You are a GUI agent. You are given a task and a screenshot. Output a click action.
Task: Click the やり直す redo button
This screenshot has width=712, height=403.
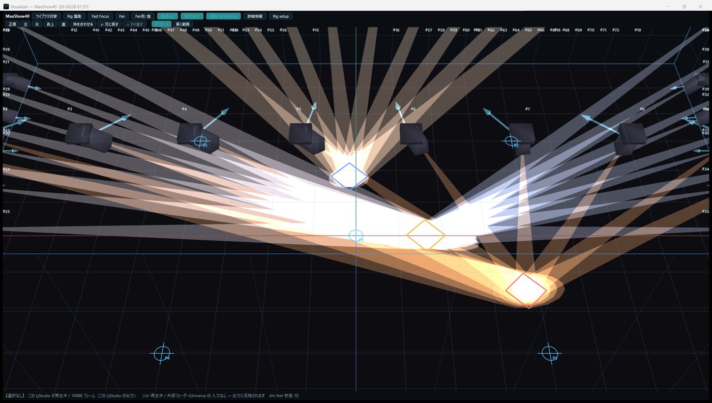[135, 24]
